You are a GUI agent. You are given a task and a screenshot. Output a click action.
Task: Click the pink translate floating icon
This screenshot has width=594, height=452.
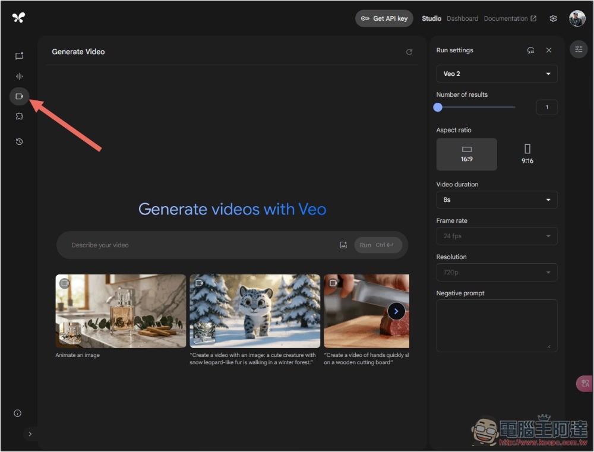pos(584,383)
